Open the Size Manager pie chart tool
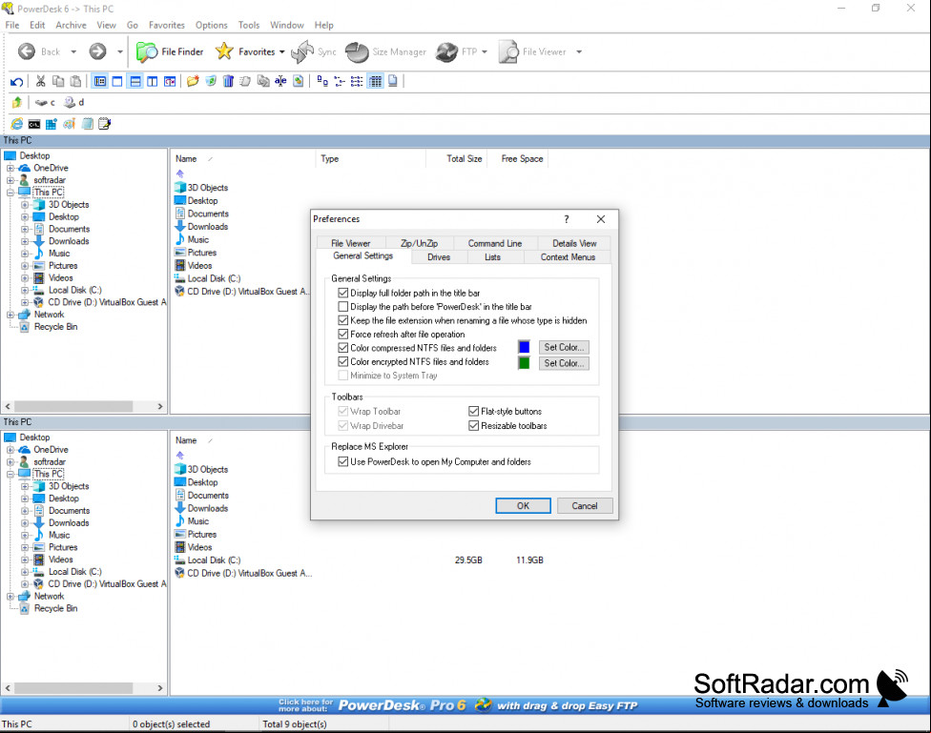 click(386, 51)
